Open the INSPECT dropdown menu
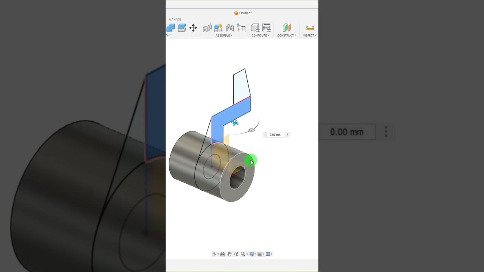The width and height of the screenshot is (484, 272). (310, 36)
